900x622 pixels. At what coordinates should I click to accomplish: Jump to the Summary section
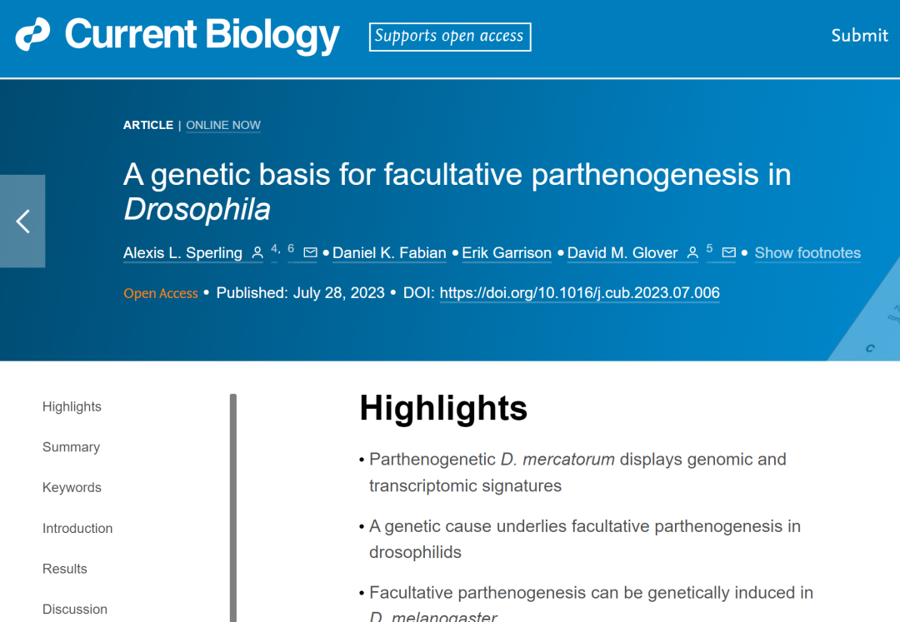(71, 447)
